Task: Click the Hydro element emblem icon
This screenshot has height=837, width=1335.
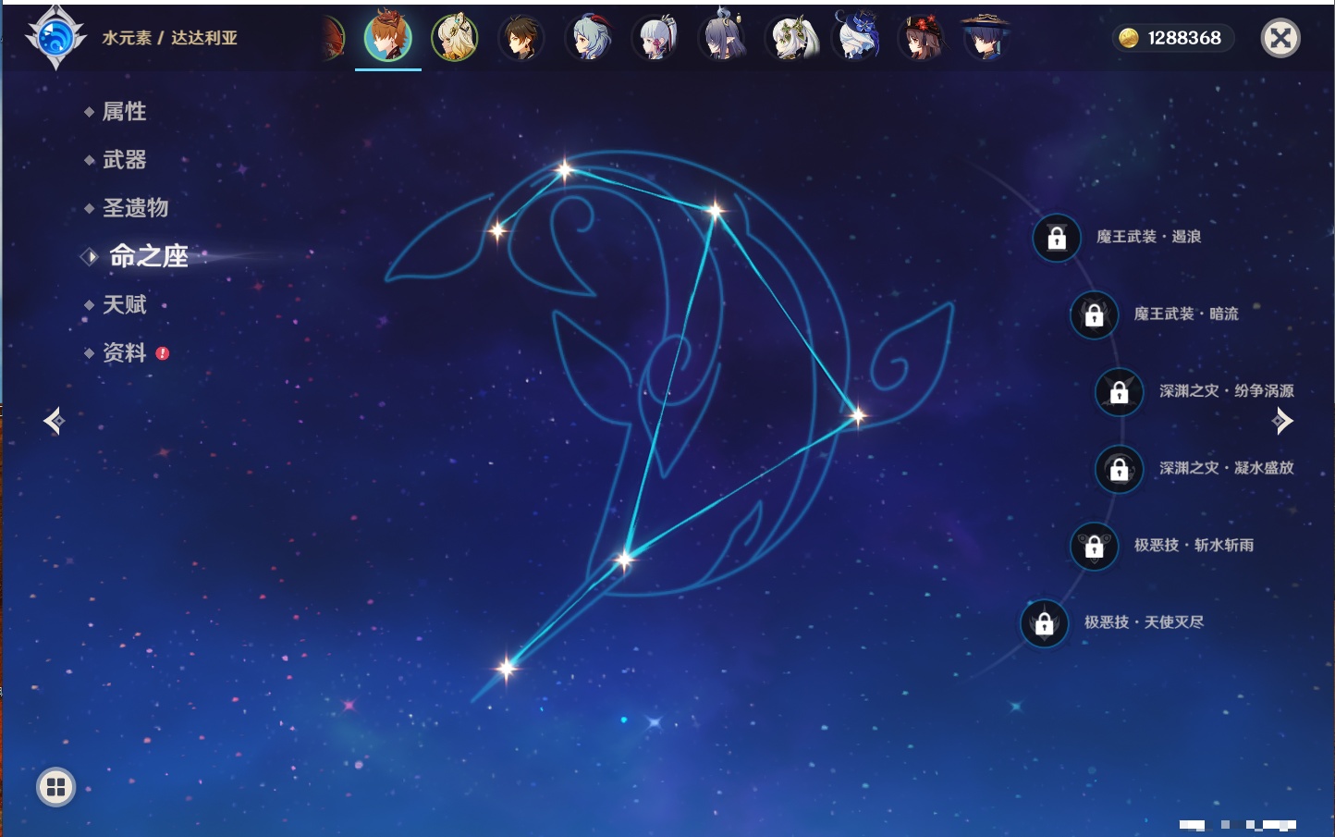Action: (55, 38)
